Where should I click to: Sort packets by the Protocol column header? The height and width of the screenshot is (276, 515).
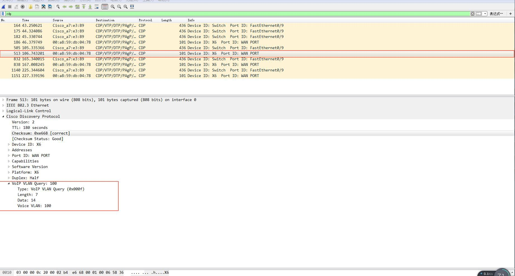145,20
